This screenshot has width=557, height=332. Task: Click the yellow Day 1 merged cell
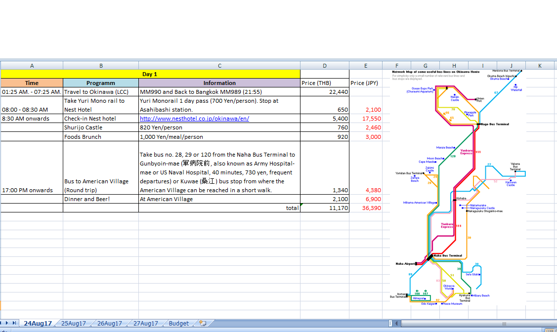[x=150, y=74]
